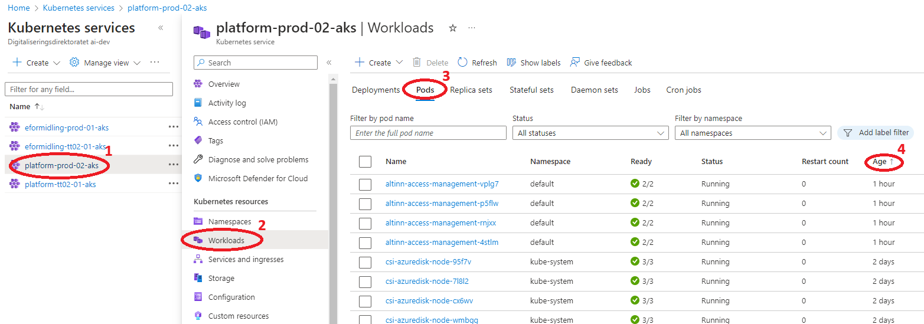Open Storage under Kubernetes resources
Viewport: 924px width, 324px height.
coord(221,278)
